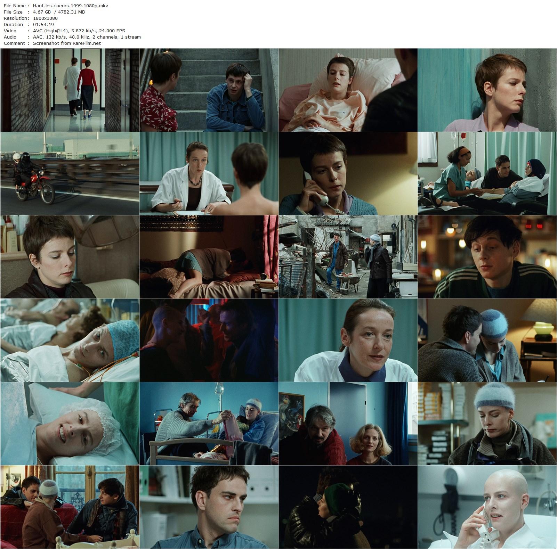Click the man in denim shirt close-up thumbnail
The image size is (557, 549).
(x=209, y=507)
